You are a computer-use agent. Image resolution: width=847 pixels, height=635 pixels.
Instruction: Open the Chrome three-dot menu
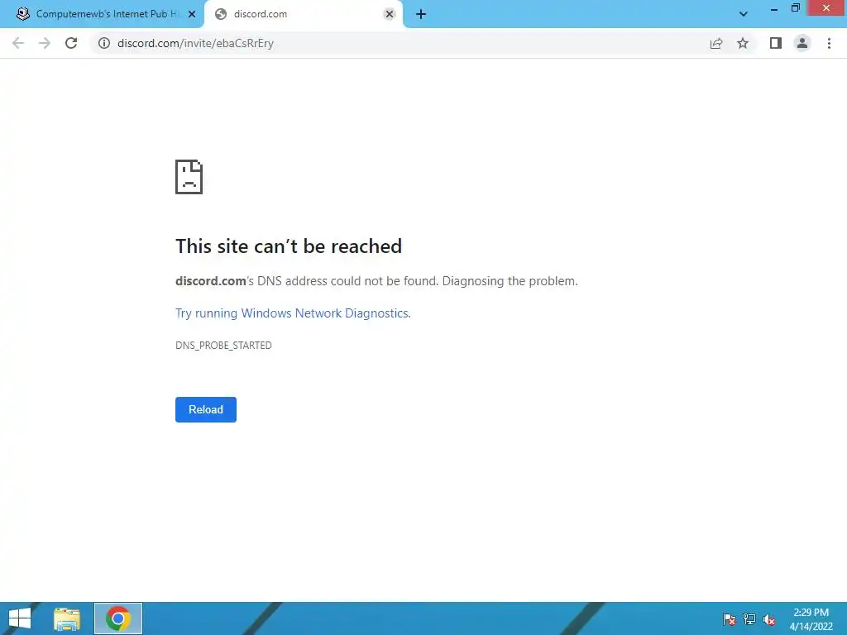coord(829,43)
